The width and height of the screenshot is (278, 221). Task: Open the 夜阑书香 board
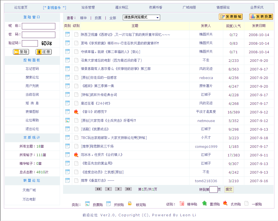(x=155, y=7)
